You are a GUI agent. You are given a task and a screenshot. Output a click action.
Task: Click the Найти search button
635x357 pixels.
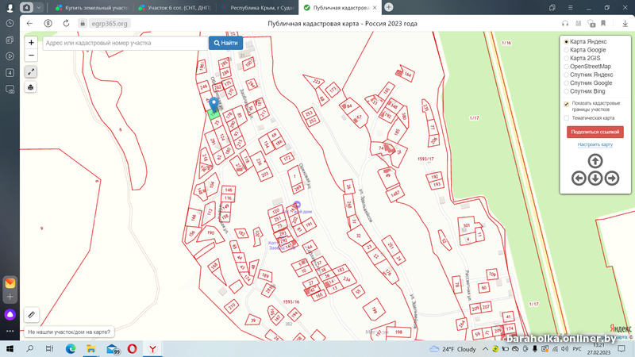click(x=226, y=43)
